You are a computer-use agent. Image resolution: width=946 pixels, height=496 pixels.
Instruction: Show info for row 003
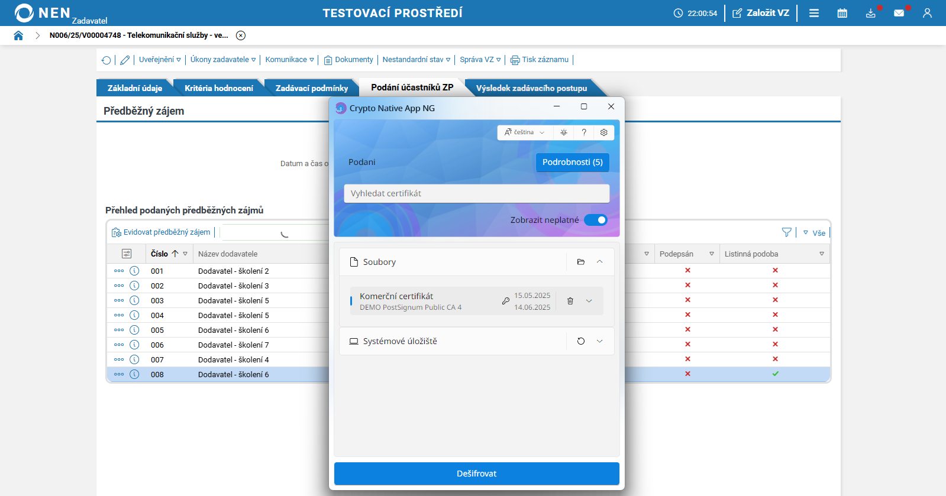coord(134,300)
